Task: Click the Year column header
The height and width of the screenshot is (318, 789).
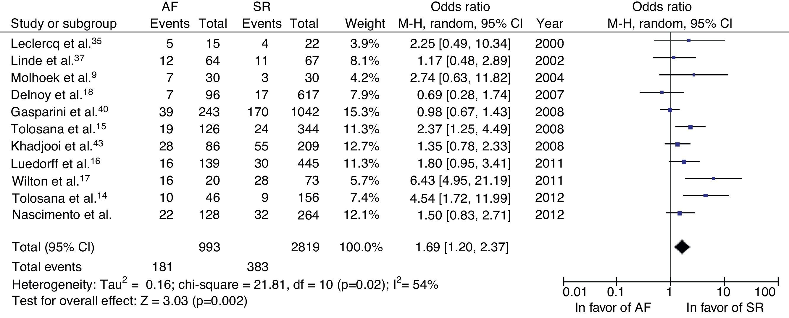Action: point(549,24)
